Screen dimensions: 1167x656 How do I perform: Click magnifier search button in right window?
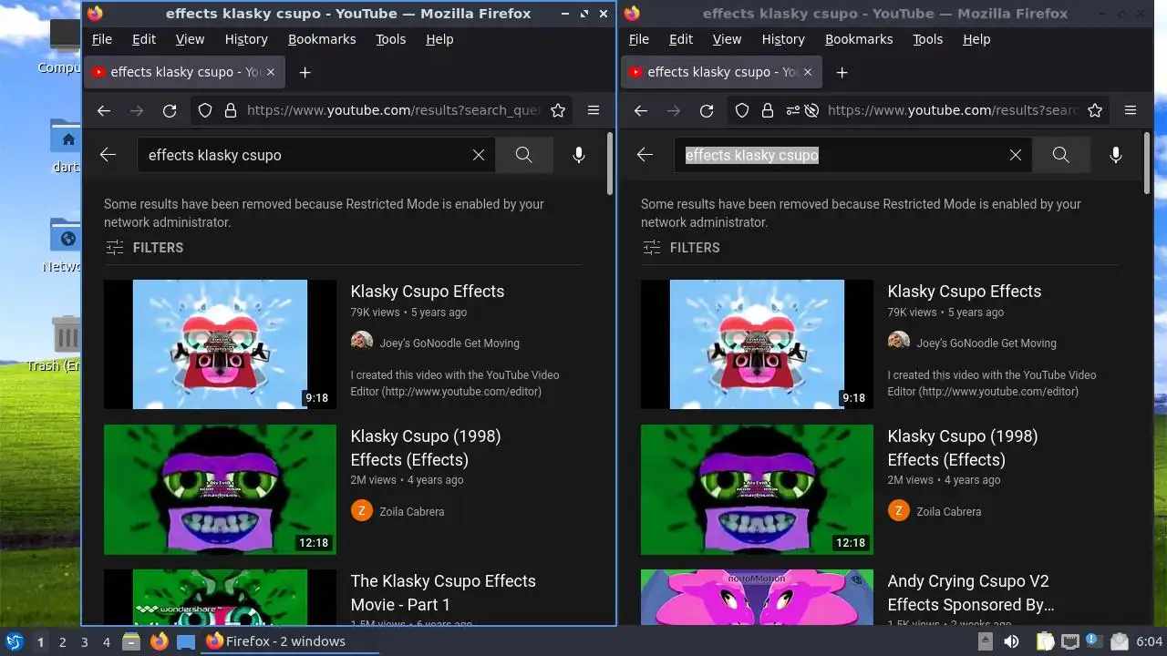pos(1061,155)
